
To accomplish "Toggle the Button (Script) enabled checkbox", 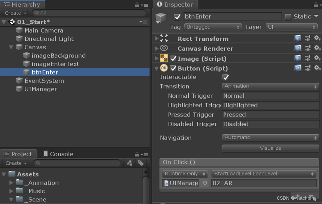I will 173,68.
